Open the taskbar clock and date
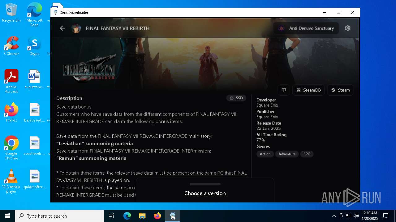This screenshot has height=222, width=396. click(369, 216)
